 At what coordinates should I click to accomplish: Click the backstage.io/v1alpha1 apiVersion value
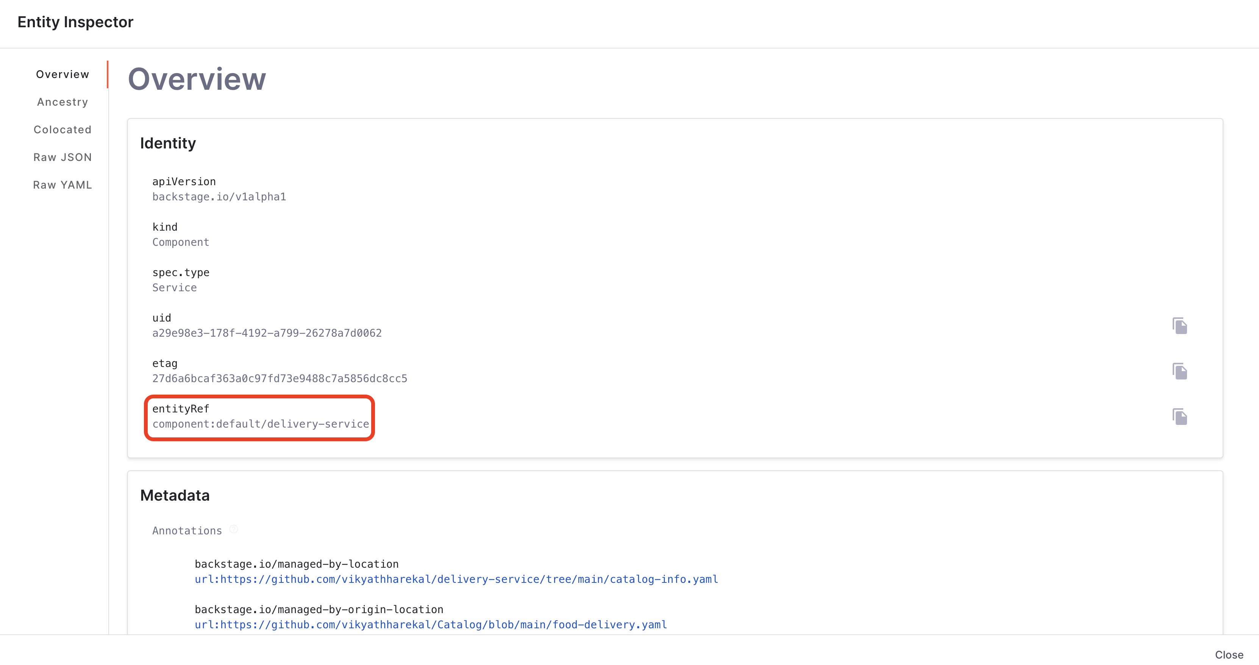click(219, 197)
